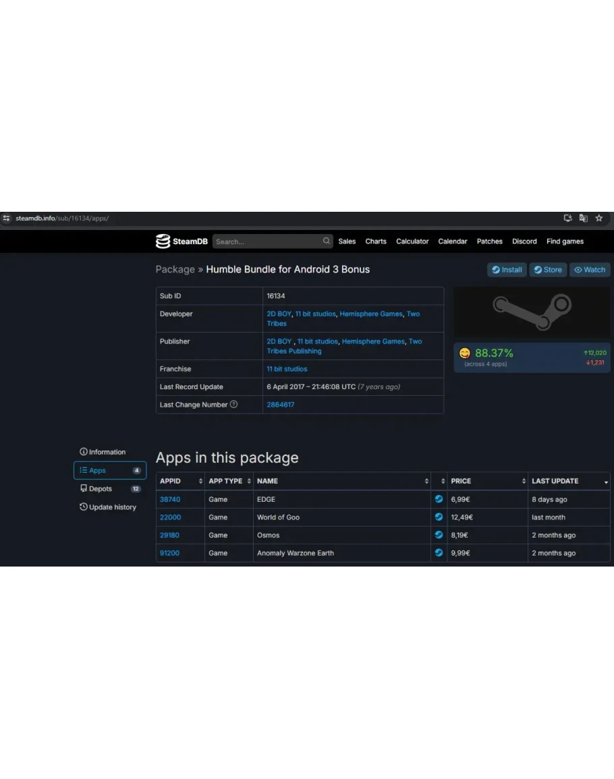Open the Discord menu item

[x=524, y=241]
